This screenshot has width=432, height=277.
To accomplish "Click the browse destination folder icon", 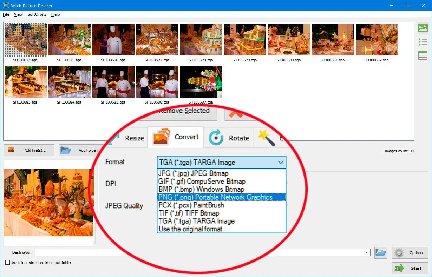I will pyautogui.click(x=380, y=253).
